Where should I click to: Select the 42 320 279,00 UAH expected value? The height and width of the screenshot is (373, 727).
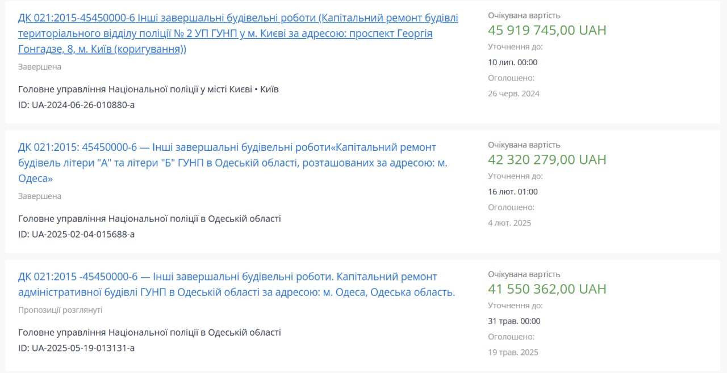547,159
